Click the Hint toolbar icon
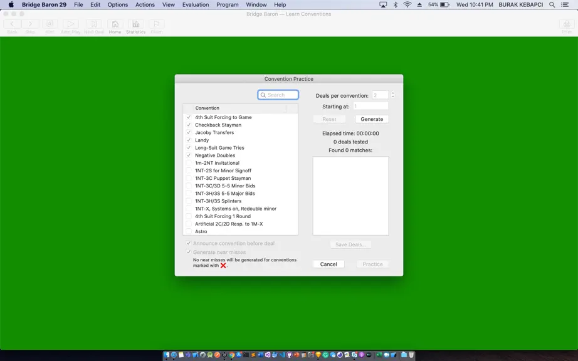Image resolution: width=578 pixels, height=361 pixels. click(50, 24)
